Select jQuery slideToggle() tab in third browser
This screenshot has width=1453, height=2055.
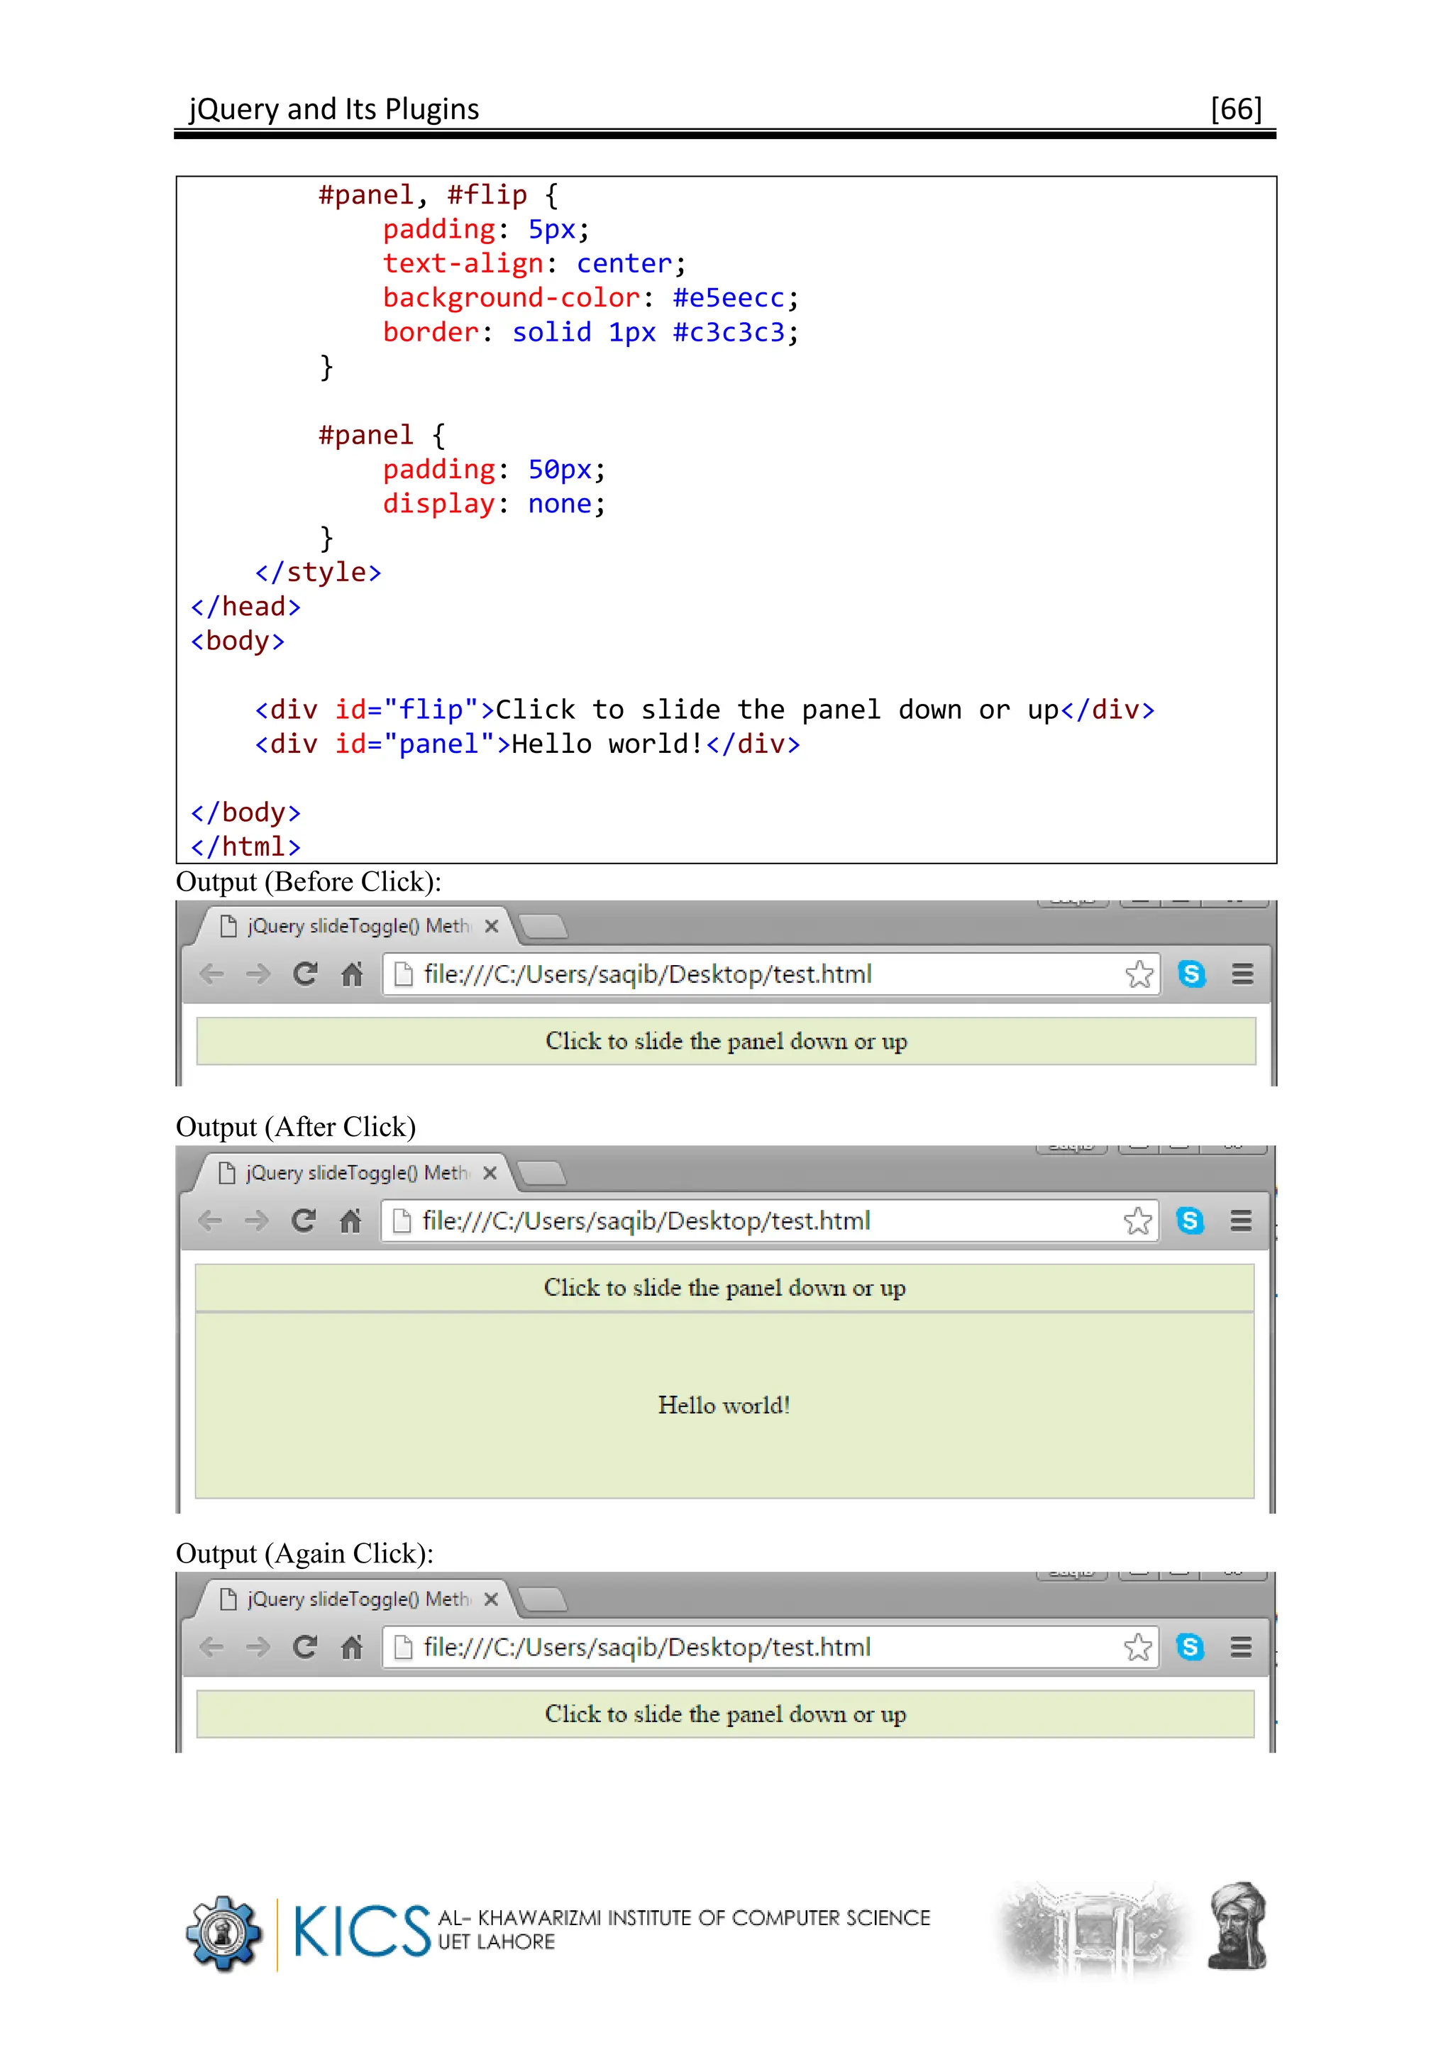point(356,1599)
